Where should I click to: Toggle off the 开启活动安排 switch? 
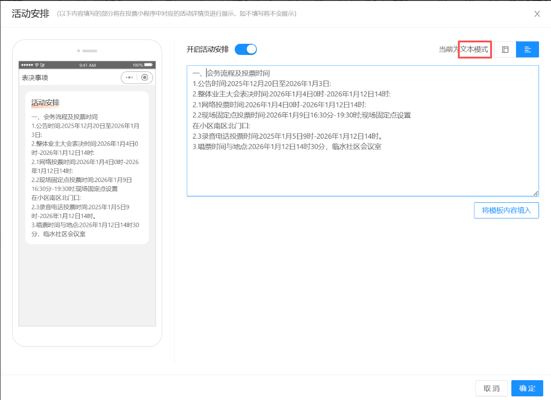(x=245, y=49)
